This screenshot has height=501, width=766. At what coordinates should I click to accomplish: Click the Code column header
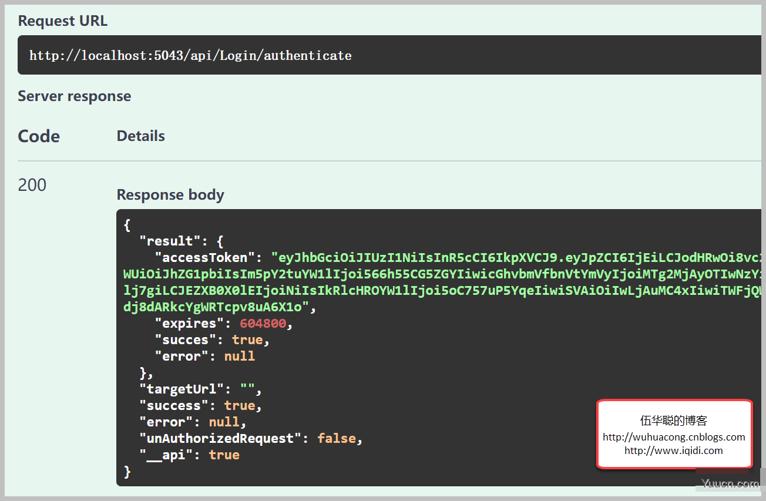[39, 136]
